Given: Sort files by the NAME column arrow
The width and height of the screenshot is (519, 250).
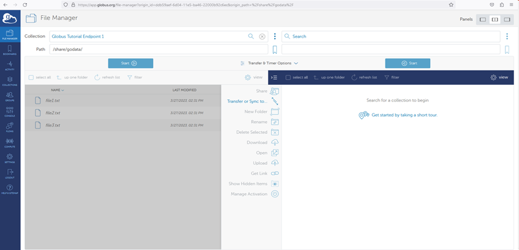Looking at the screenshot, I should 63,90.
